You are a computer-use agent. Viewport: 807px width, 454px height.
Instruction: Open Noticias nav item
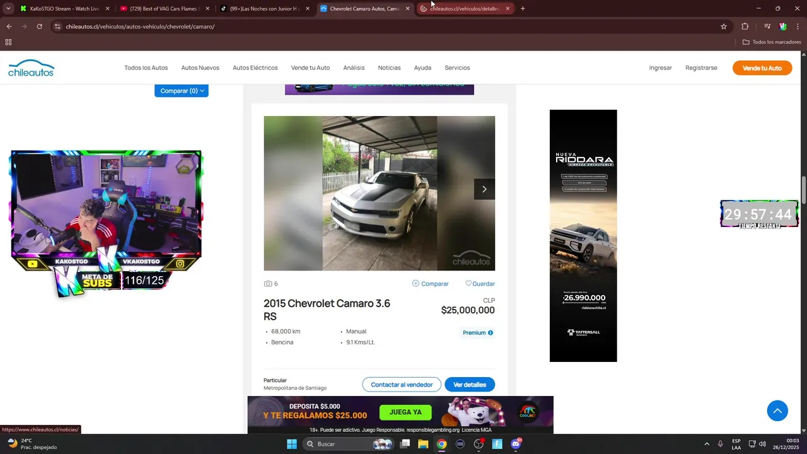coord(389,67)
